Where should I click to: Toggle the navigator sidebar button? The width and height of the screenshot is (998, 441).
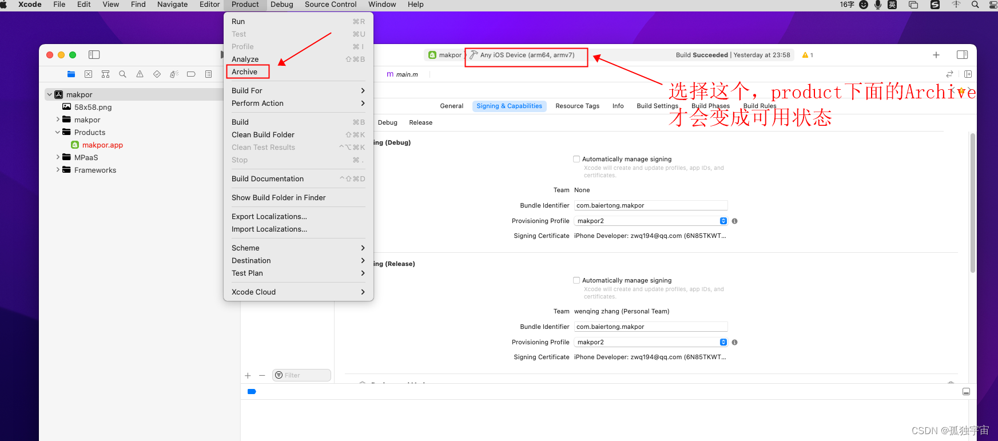(x=94, y=55)
